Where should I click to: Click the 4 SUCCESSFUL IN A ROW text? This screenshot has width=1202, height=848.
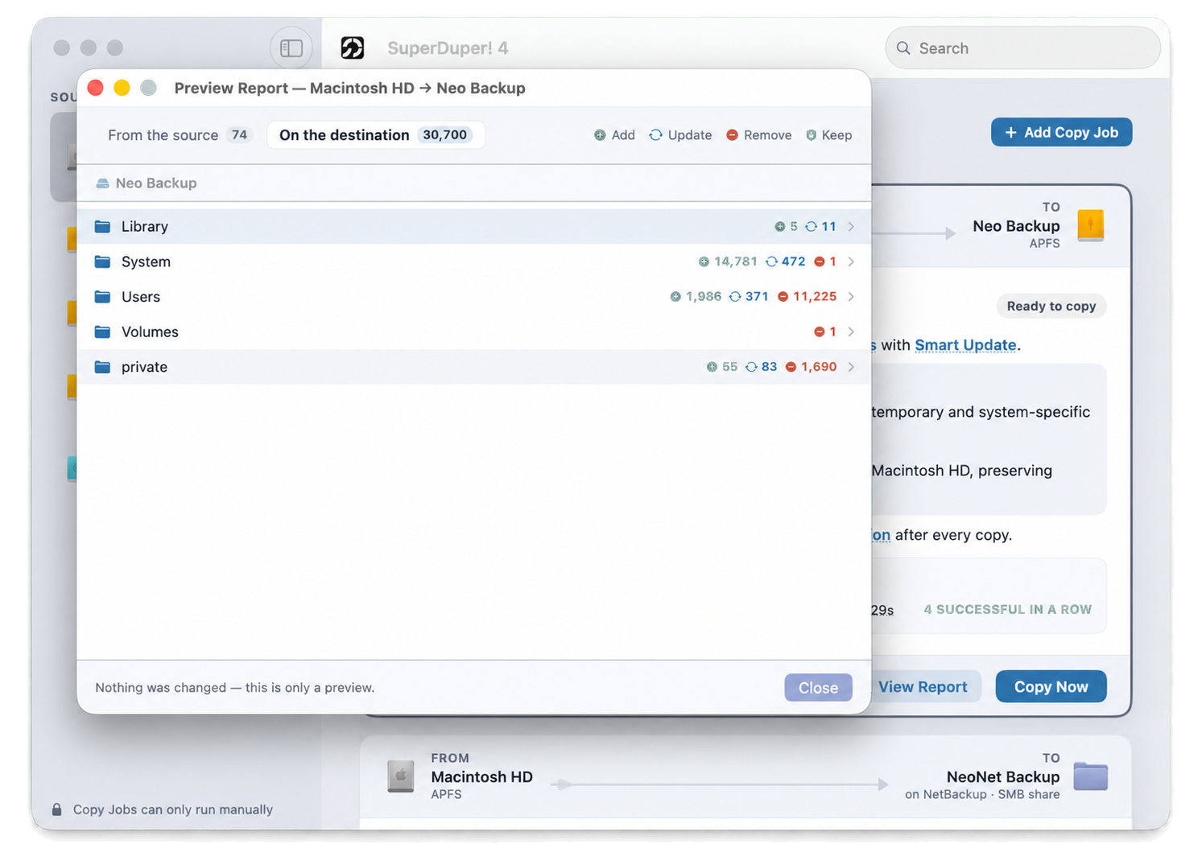pyautogui.click(x=1007, y=610)
